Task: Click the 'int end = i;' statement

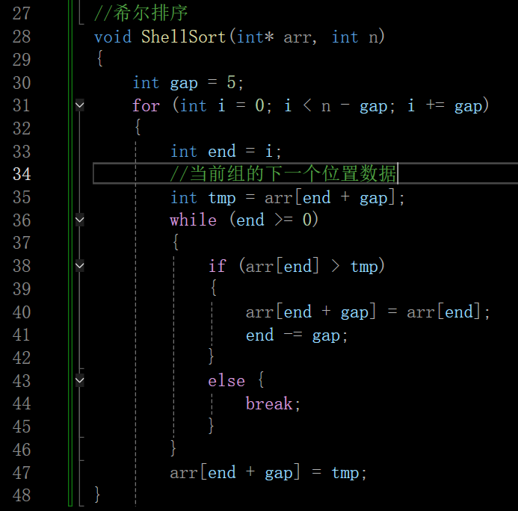Action: [x=226, y=152]
